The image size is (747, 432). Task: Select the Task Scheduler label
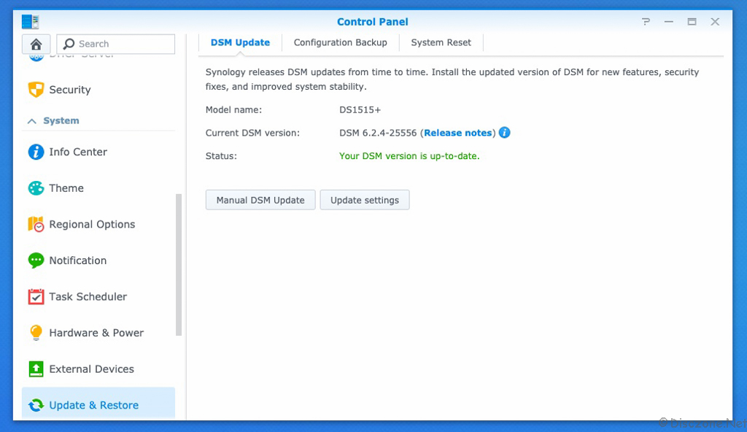88,296
